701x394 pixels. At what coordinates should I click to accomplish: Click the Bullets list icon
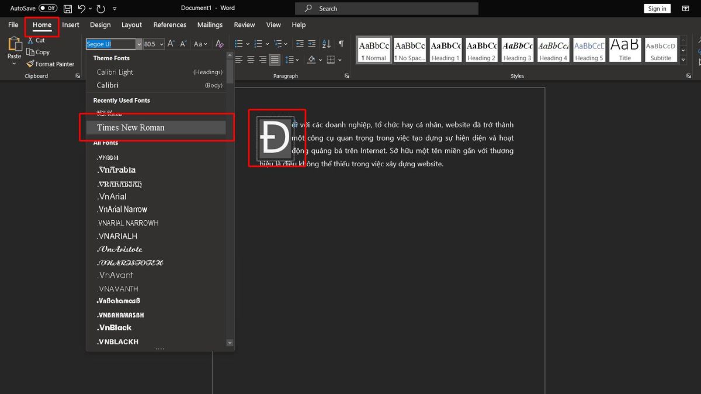coord(238,44)
